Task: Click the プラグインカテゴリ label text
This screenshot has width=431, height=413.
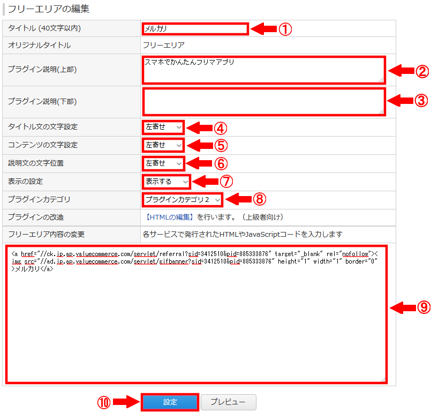Action: (x=39, y=199)
